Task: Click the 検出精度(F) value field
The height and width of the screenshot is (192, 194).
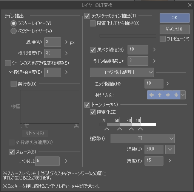Action: pos(52,53)
